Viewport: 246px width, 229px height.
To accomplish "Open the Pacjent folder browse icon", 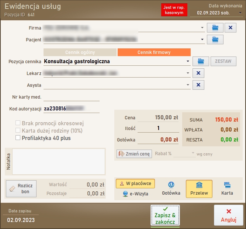I will tap(215, 39).
